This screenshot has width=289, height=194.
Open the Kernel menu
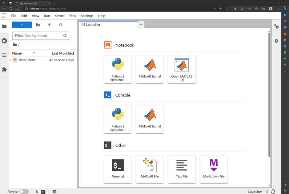click(60, 16)
